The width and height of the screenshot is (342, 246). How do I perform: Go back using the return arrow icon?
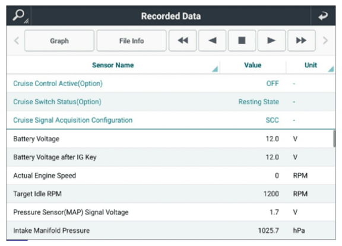pyautogui.click(x=323, y=16)
